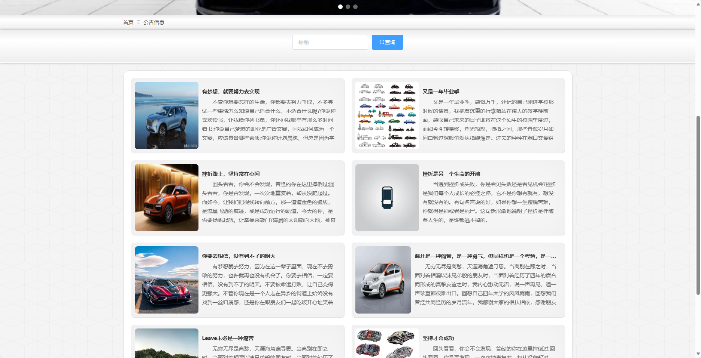Click the description text starting 当遇到挫折或失败
Viewport: 701px width, 358px height.
click(x=489, y=202)
